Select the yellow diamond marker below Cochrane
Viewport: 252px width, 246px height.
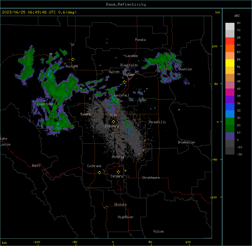click(x=99, y=172)
